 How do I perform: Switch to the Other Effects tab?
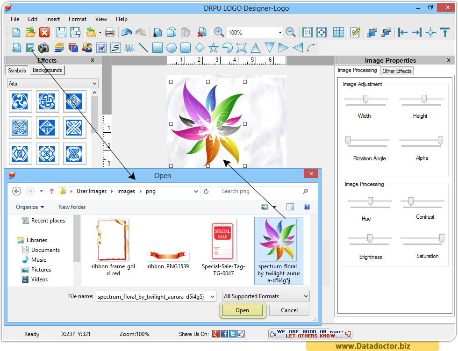pos(397,71)
